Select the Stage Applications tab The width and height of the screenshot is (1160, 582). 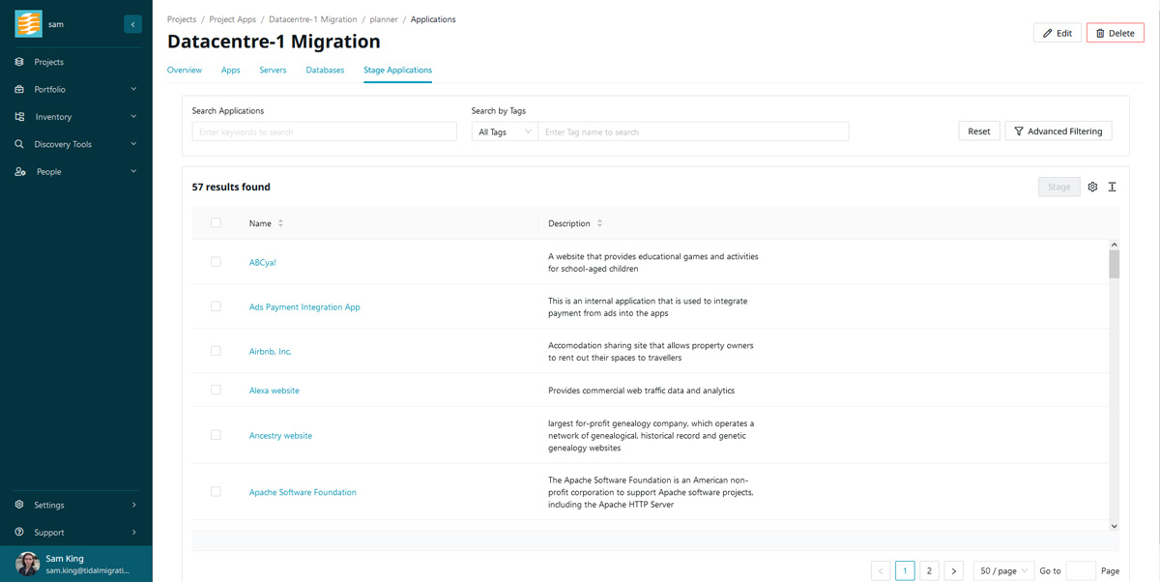point(397,70)
